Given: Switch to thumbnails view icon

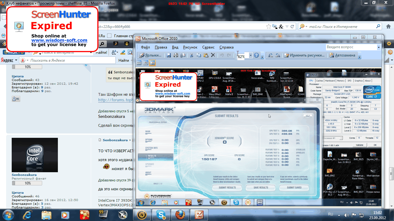Looking at the screenshot, I should [139, 63].
